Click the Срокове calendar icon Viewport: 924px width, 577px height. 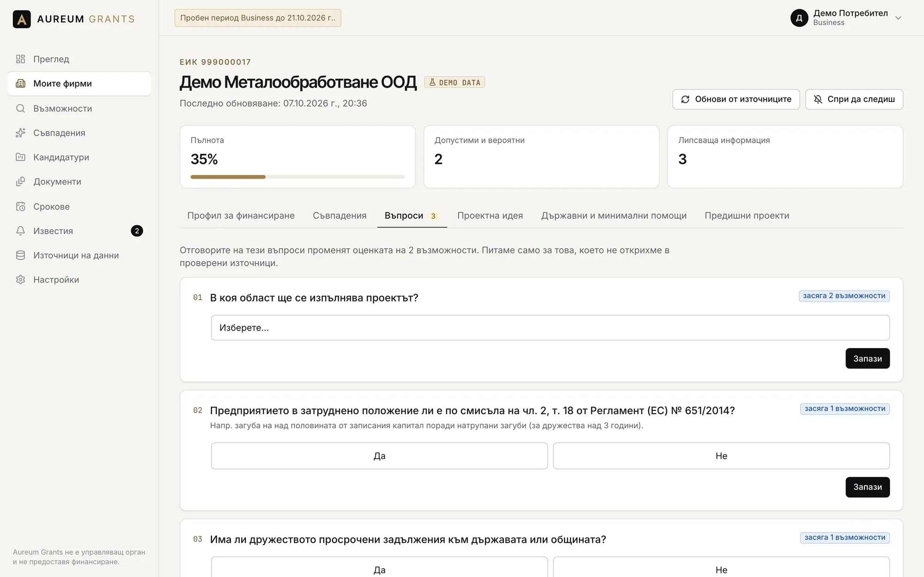[20, 206]
